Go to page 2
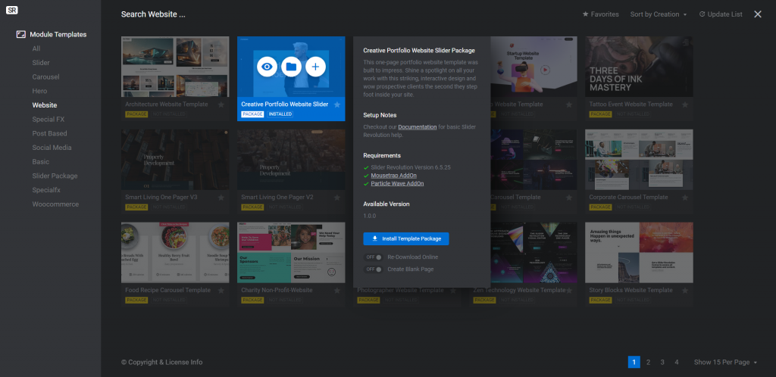 tap(649, 362)
